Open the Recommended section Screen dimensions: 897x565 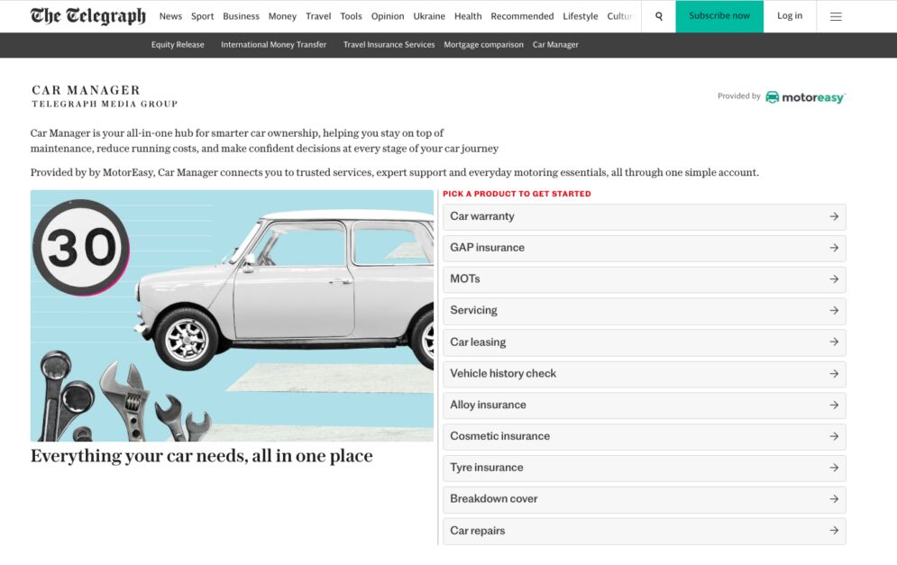[522, 16]
